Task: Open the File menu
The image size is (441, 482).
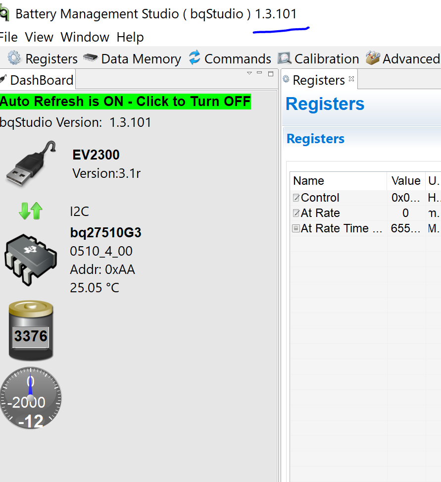Action: [x=8, y=37]
